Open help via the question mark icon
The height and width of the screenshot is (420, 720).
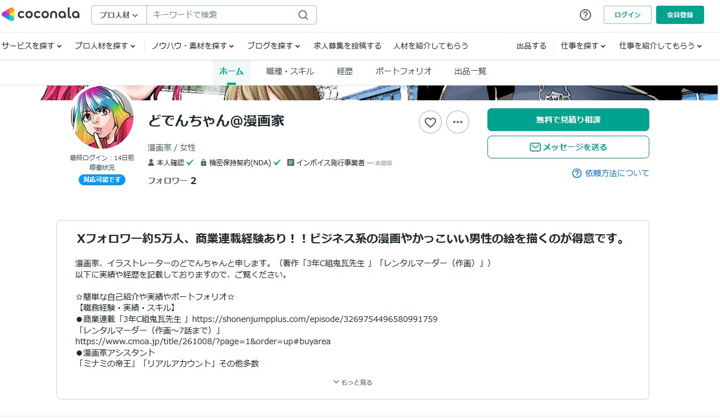tap(585, 15)
